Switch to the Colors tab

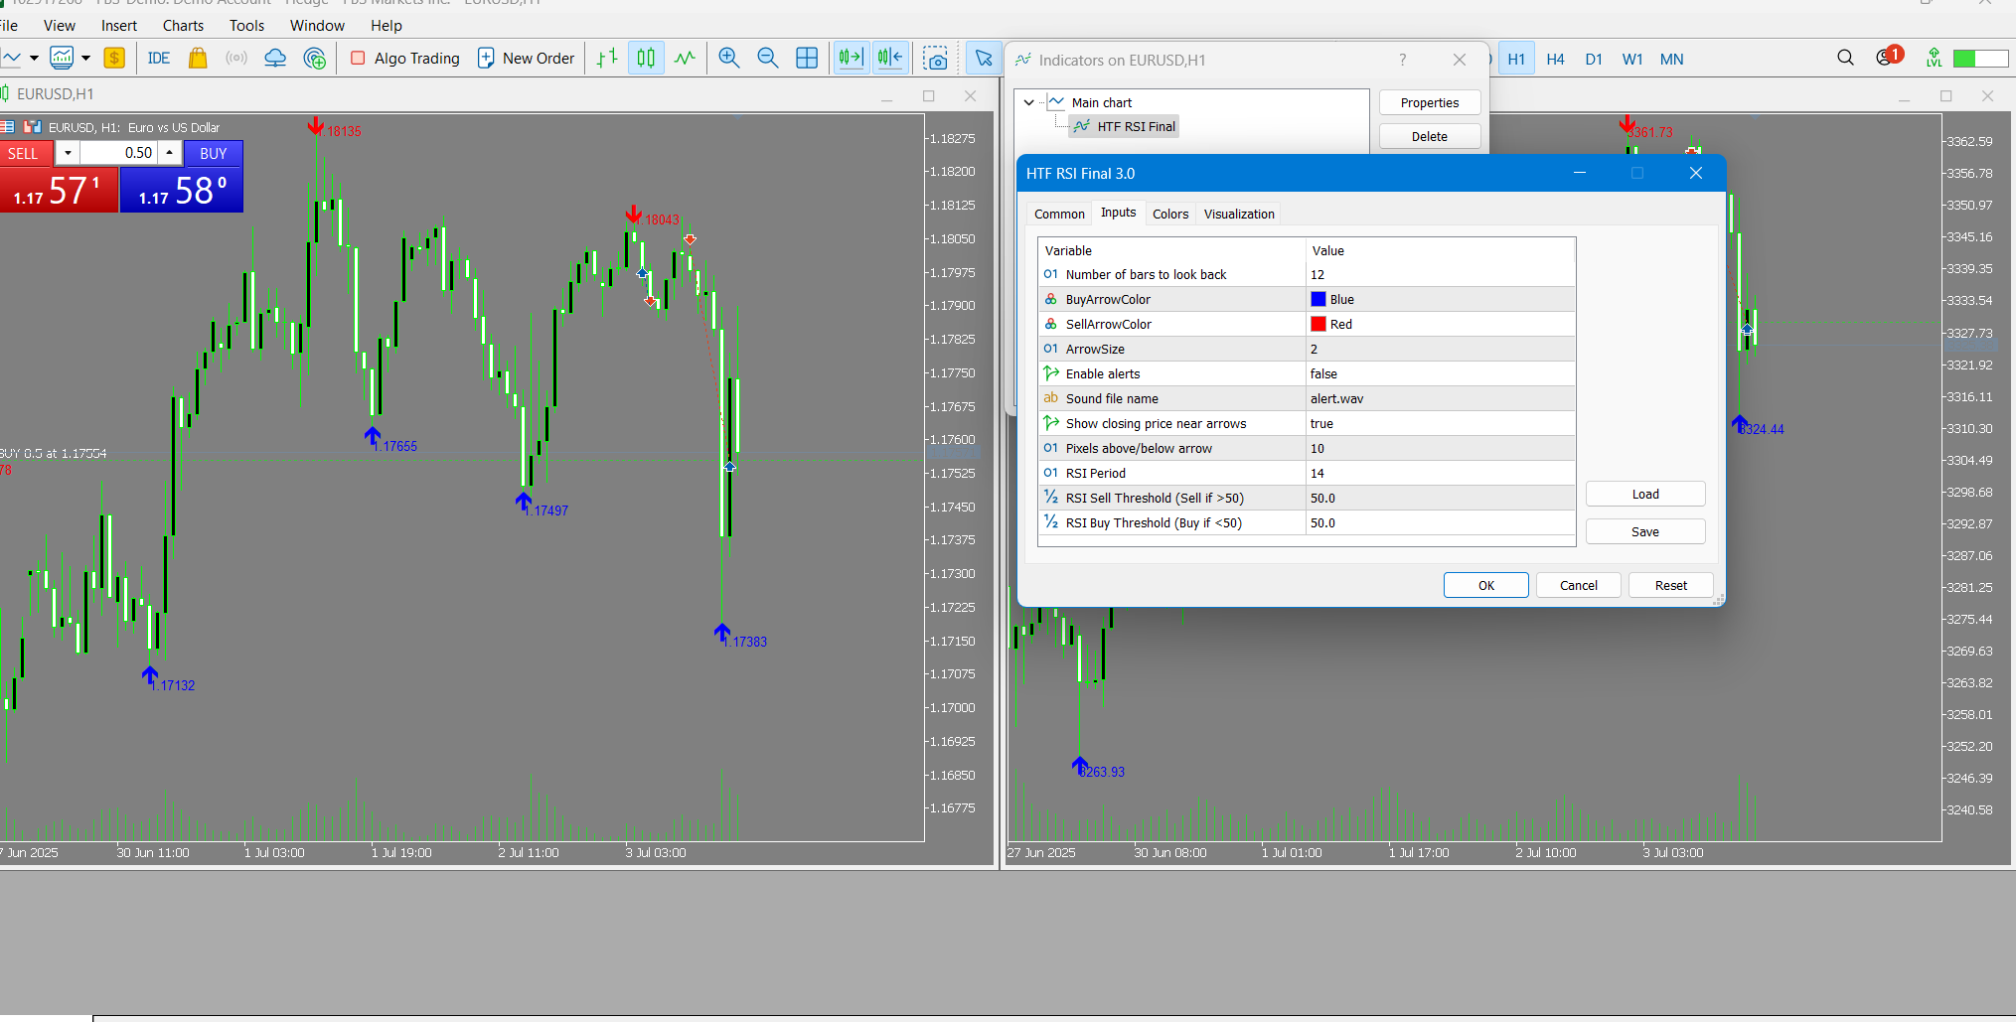click(1169, 214)
